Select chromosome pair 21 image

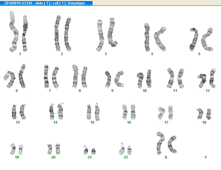pos(90,150)
